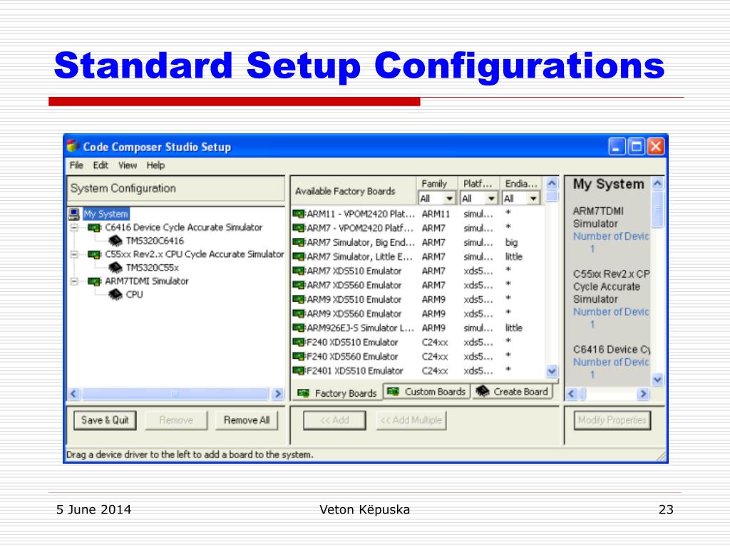Collapse the C55xx Rev2.x CPU Simulator node
Viewport: 730px width, 547px height.
click(x=74, y=254)
